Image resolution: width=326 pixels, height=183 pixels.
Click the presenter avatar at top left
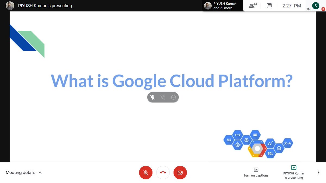click(10, 6)
